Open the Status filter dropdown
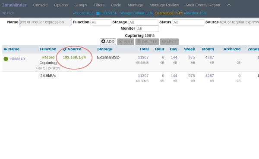The width and height of the screenshot is (259, 159). click(188, 22)
